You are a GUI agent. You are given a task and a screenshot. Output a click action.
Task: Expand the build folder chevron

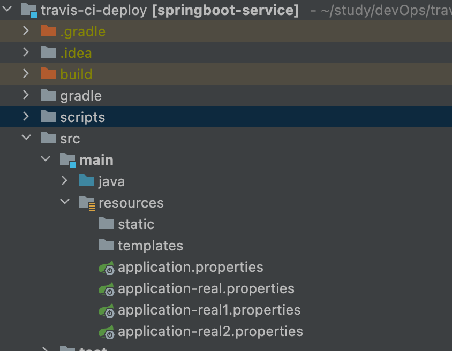click(x=26, y=73)
